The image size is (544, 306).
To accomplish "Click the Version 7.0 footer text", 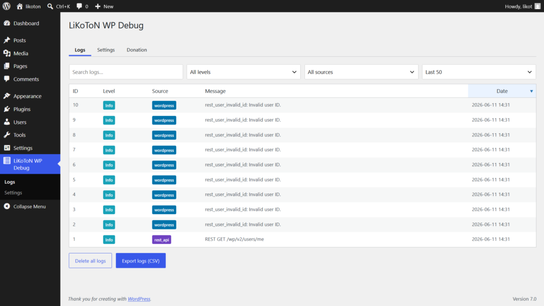I will 524,299.
